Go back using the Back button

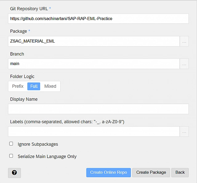pyautogui.click(x=180, y=173)
